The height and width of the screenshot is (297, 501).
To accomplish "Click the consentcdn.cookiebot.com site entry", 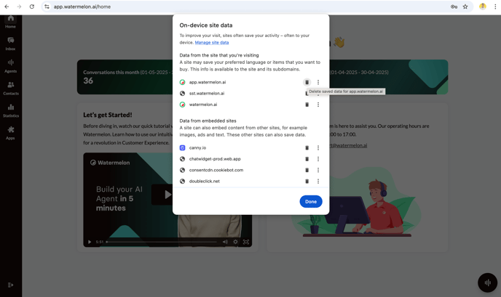I will pos(216,170).
